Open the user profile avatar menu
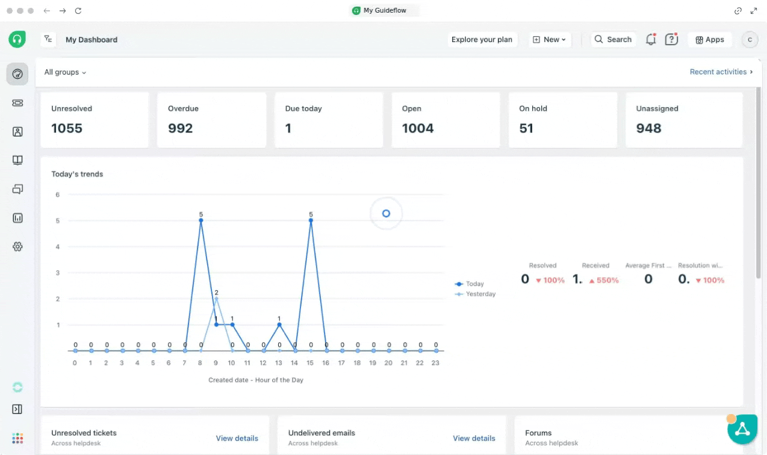This screenshot has width=767, height=455. coord(749,40)
